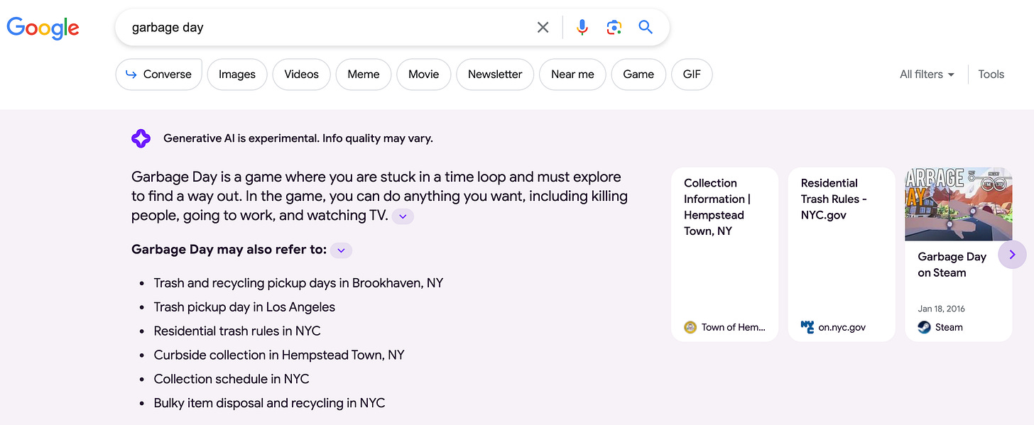Open Garbage Day on Steam card
Viewport: 1034px width, 425px height.
pos(958,255)
